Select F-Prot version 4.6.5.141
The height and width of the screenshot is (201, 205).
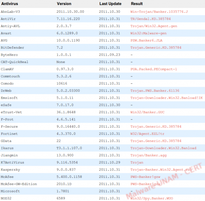coord(66,119)
